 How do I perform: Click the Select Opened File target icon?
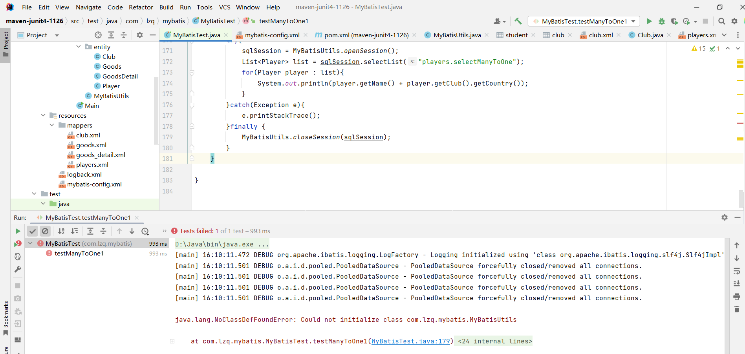click(x=98, y=35)
